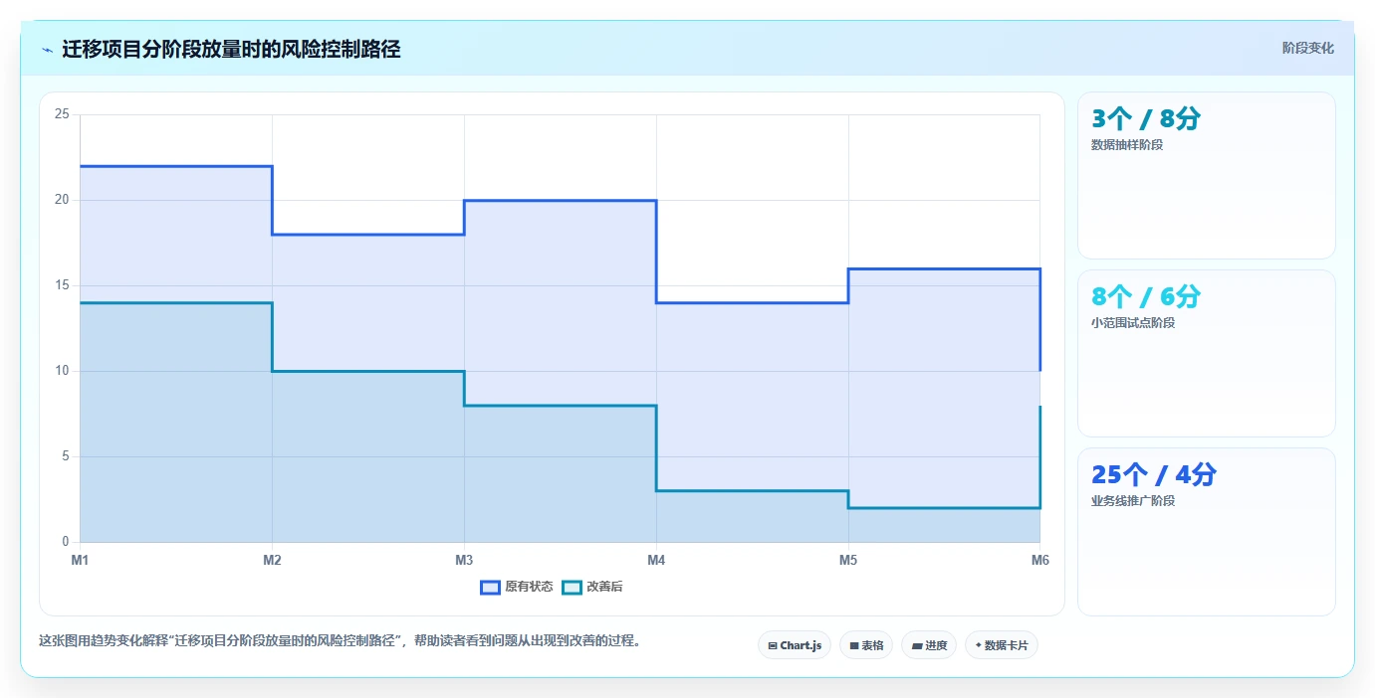Toggle the 改善后 legend swatch
Screen dimensions: 1375x698
[572, 587]
